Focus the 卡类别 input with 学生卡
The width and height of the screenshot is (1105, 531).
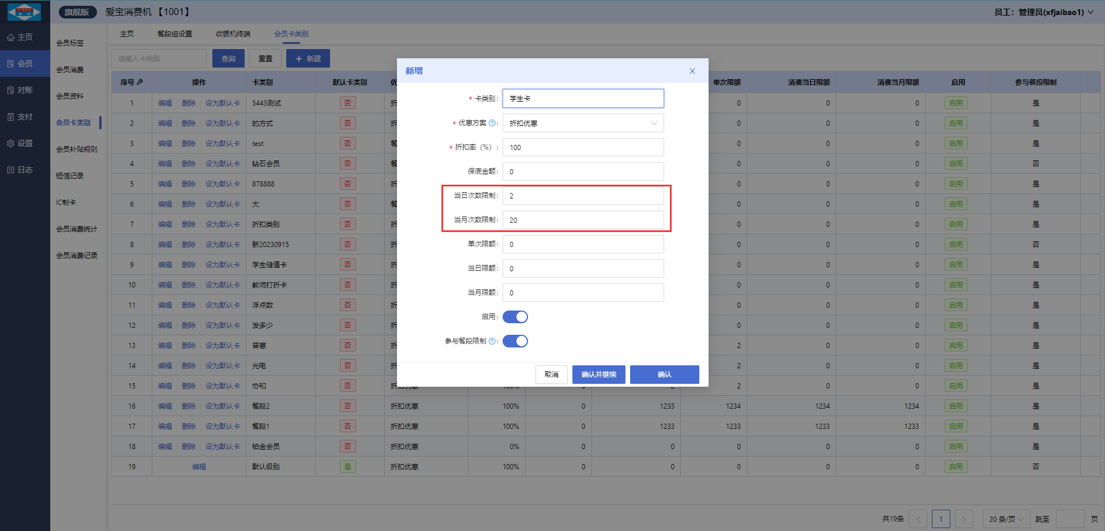583,99
